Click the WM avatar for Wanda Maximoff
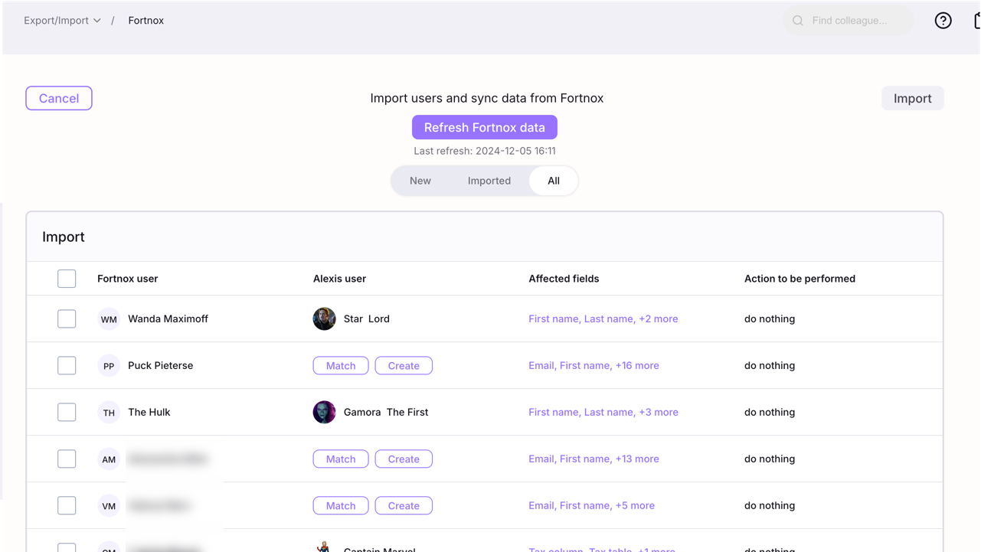Viewport: 981px width, 552px height. click(109, 319)
